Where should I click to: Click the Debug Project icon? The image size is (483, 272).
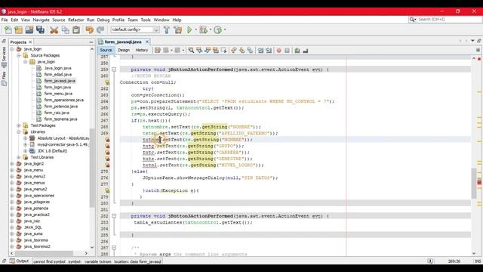click(203, 29)
